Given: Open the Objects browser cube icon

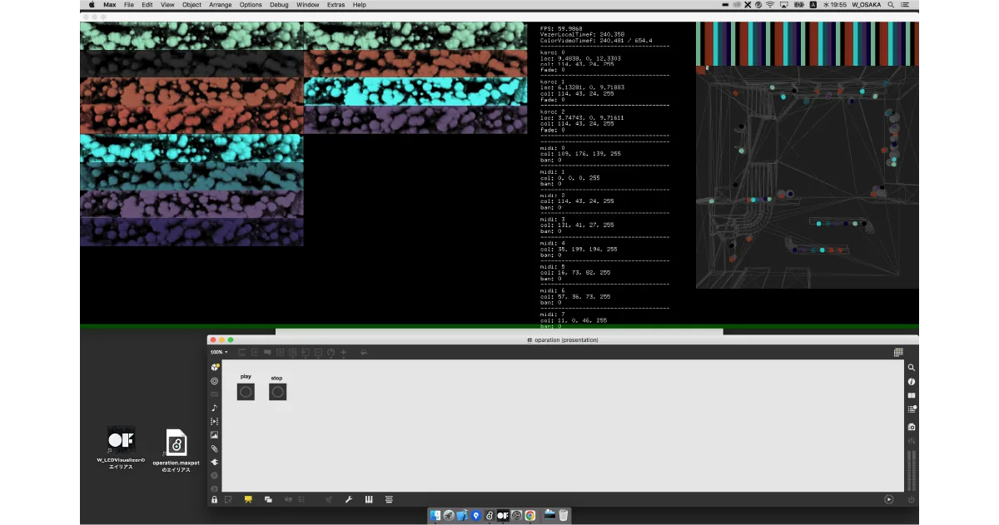Looking at the screenshot, I should (x=215, y=367).
